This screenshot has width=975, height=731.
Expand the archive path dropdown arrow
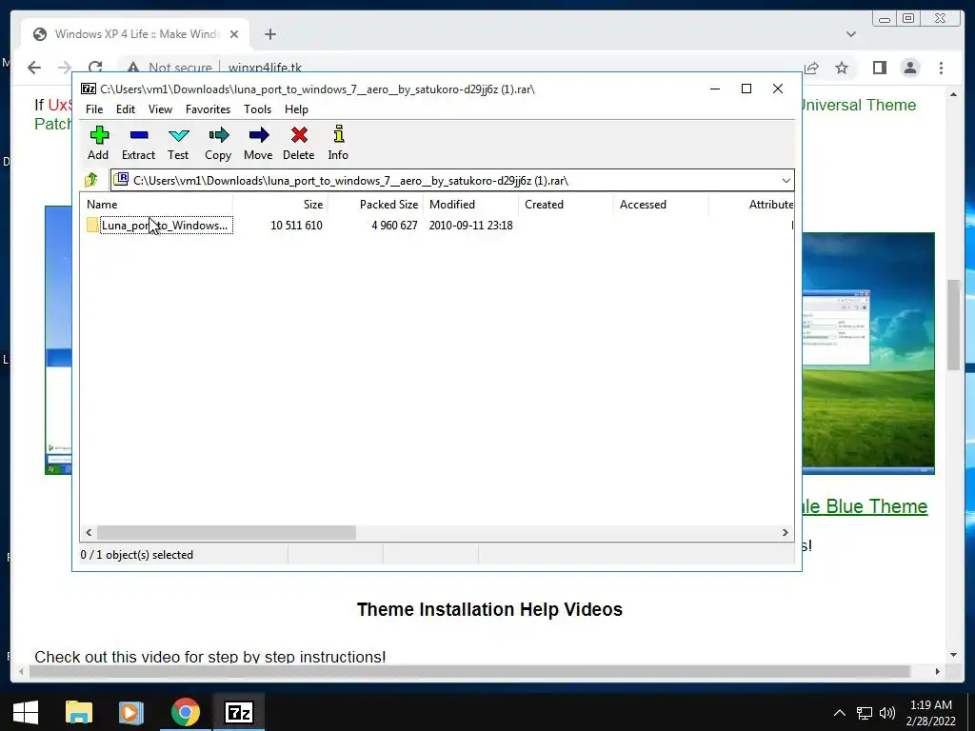tap(786, 181)
